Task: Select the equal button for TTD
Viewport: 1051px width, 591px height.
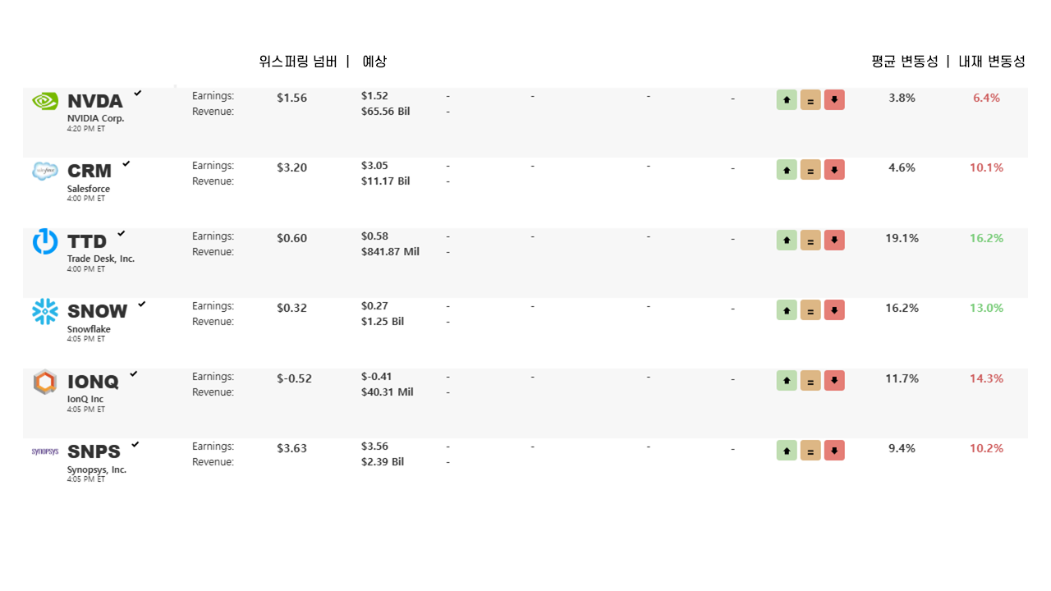Action: [810, 241]
